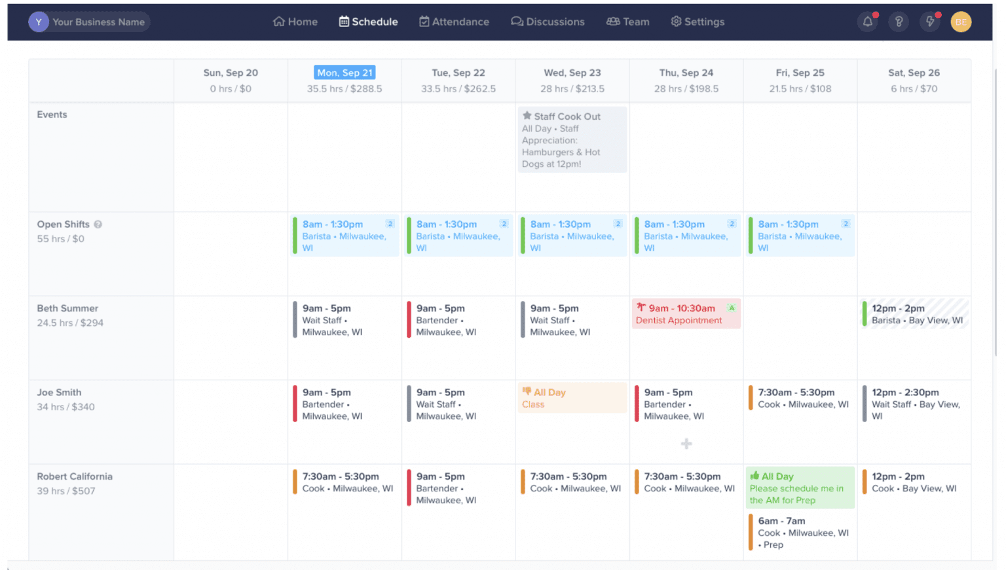Click Robert California's green availability note
Image resolution: width=1006 pixels, height=570 pixels.
coord(800,488)
